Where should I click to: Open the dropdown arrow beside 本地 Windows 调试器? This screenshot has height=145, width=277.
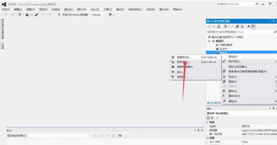89,14
